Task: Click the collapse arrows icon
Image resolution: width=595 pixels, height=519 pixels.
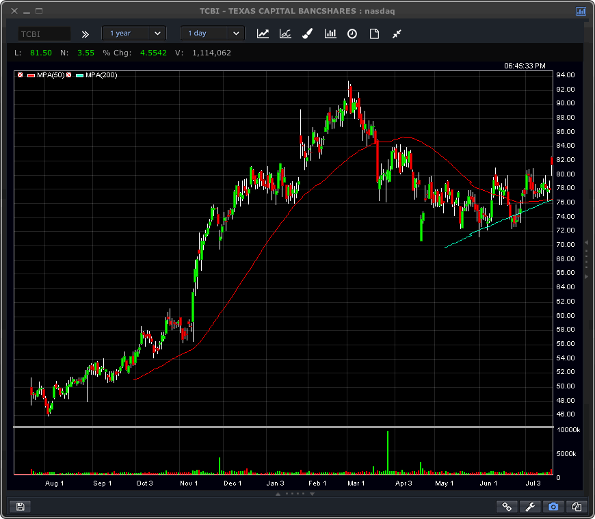Action: (397, 34)
